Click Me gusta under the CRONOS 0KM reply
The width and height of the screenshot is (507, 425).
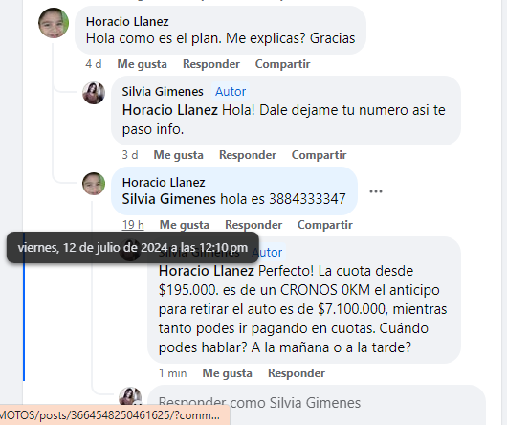(228, 373)
